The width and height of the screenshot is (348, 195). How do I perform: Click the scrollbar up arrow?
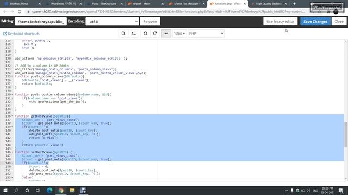click(x=346, y=42)
